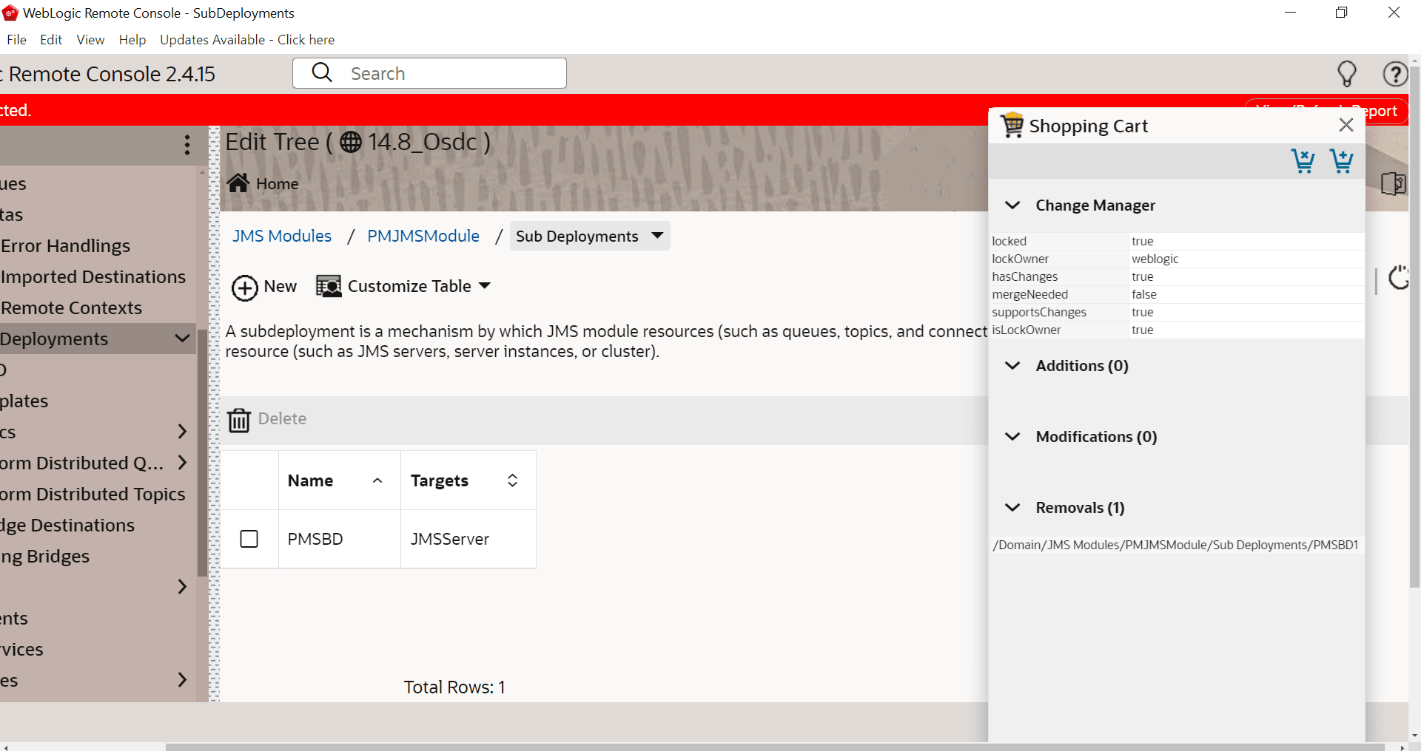Screen dimensions: 1421x751
Task: Click the View report button in red banner
Action: pos(1326,110)
